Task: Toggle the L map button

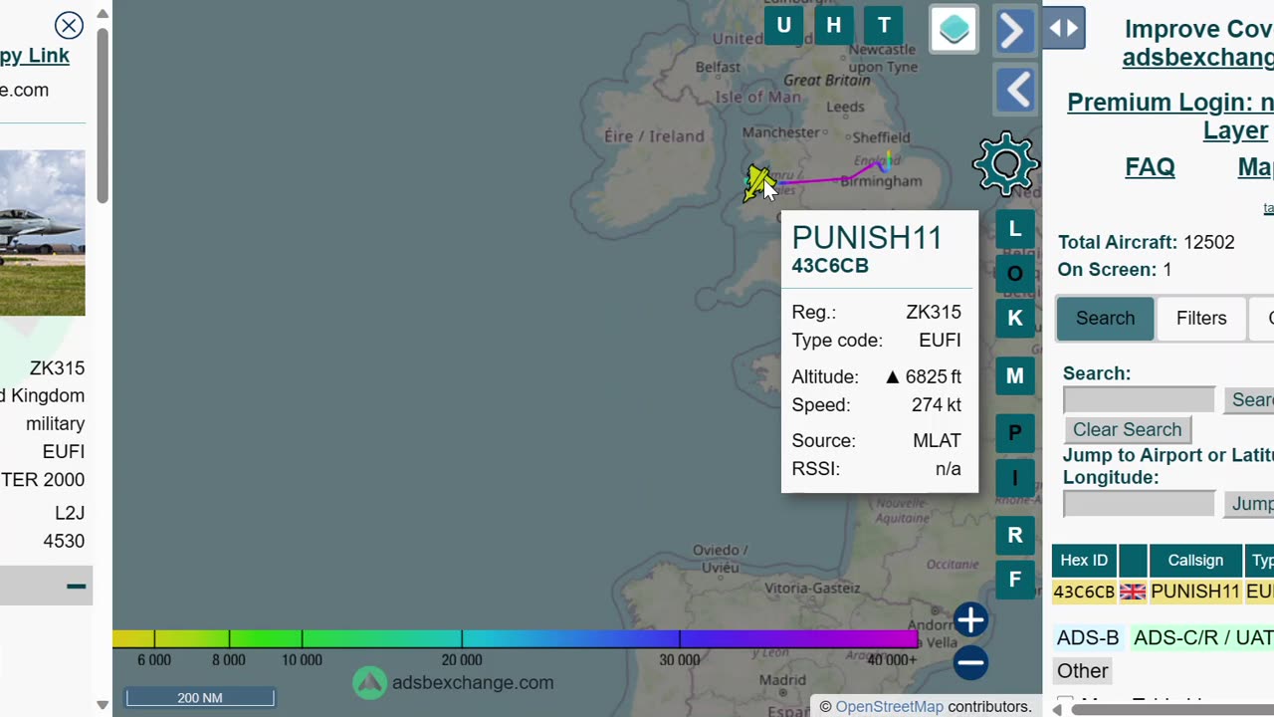Action: coord(1015,229)
